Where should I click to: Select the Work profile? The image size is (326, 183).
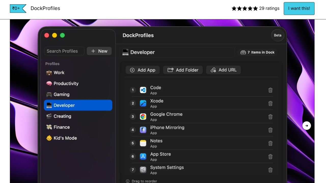coord(78,73)
